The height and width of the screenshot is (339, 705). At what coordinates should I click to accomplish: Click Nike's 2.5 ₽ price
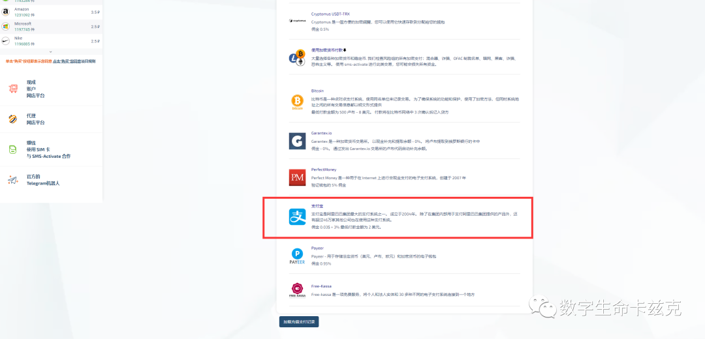tap(95, 41)
